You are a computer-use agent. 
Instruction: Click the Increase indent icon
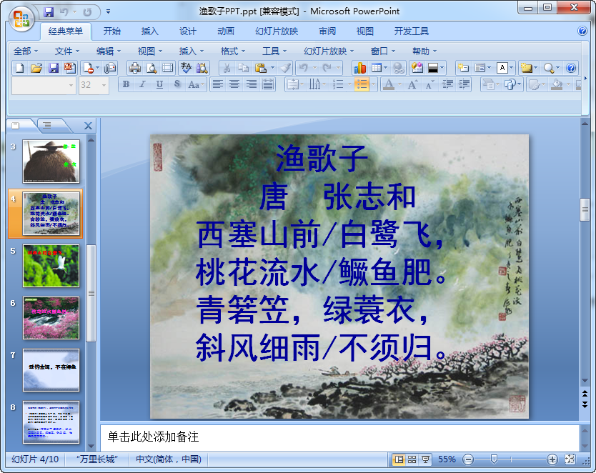(x=465, y=84)
